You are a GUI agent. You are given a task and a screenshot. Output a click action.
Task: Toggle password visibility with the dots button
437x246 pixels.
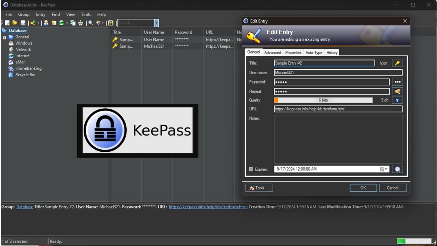click(397, 82)
